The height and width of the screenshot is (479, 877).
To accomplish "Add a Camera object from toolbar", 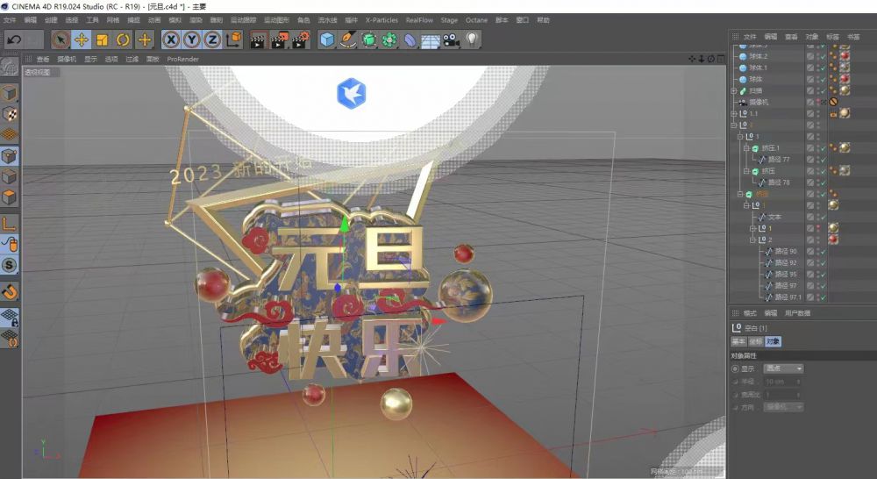I will (x=451, y=39).
